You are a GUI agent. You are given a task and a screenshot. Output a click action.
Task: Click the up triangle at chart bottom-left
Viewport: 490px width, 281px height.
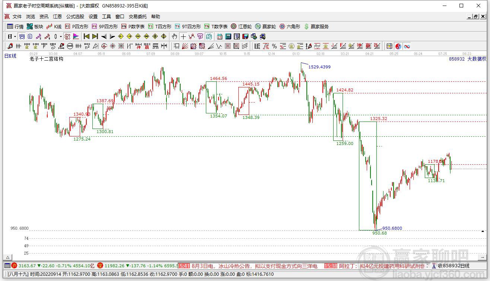click(x=7, y=257)
